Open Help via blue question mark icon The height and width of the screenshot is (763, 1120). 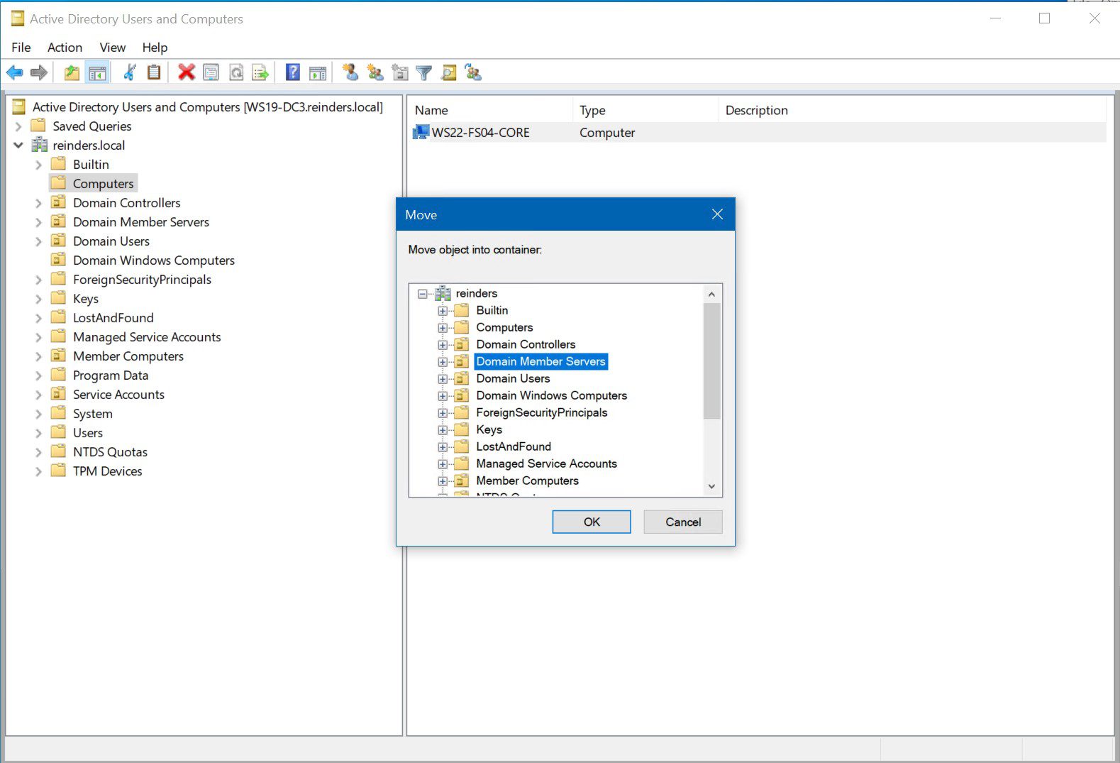point(293,72)
